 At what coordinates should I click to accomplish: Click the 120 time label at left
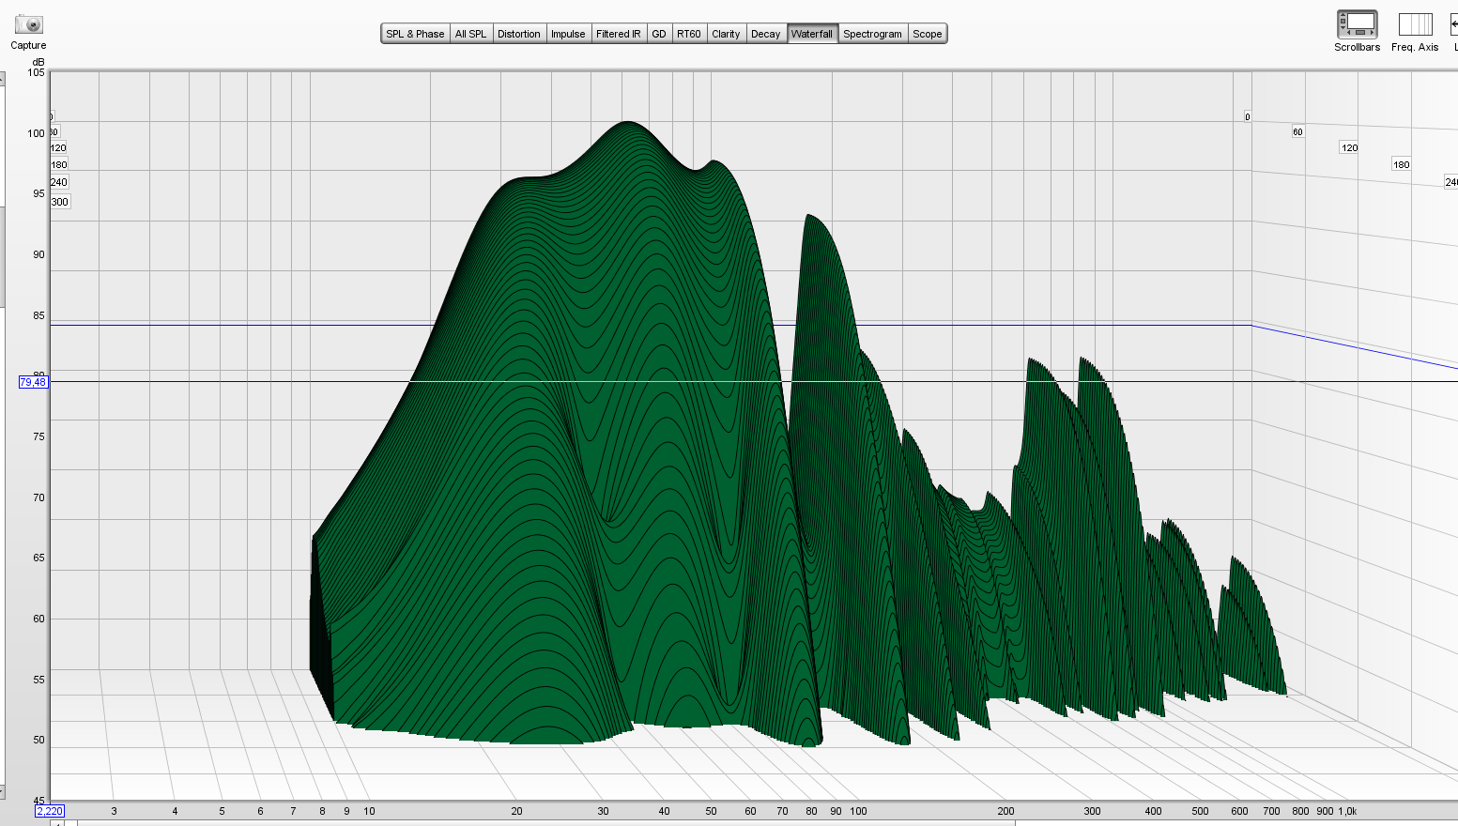[57, 147]
